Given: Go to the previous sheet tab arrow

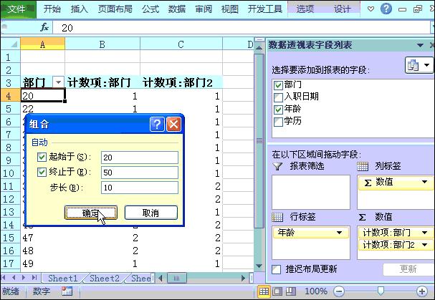Looking at the screenshot, I should point(14,278).
